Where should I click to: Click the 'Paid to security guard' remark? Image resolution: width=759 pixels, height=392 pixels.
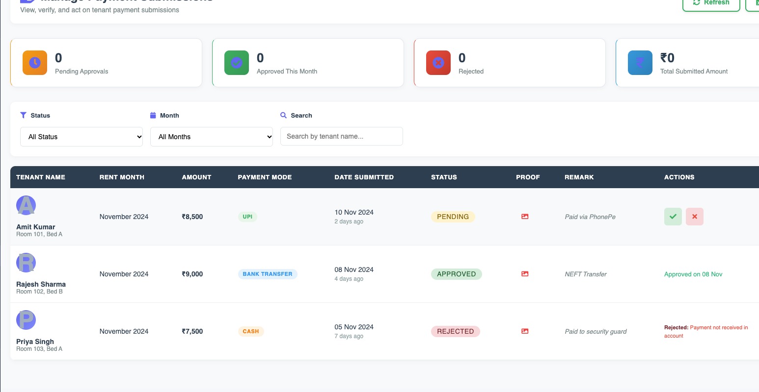coord(596,331)
